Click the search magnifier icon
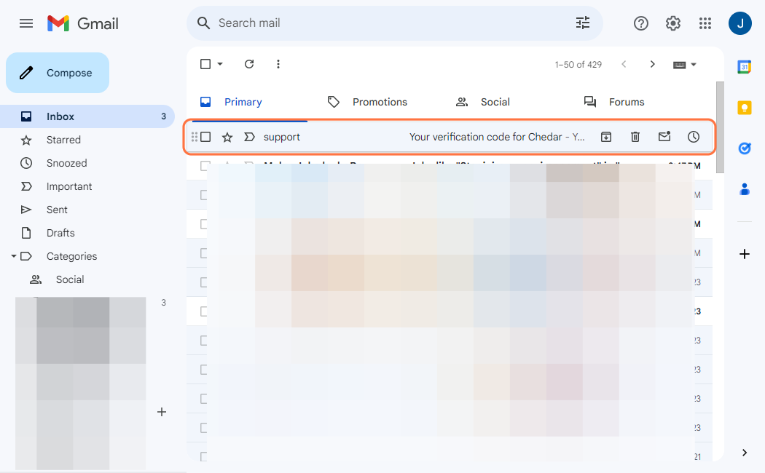This screenshot has width=765, height=473. click(203, 23)
